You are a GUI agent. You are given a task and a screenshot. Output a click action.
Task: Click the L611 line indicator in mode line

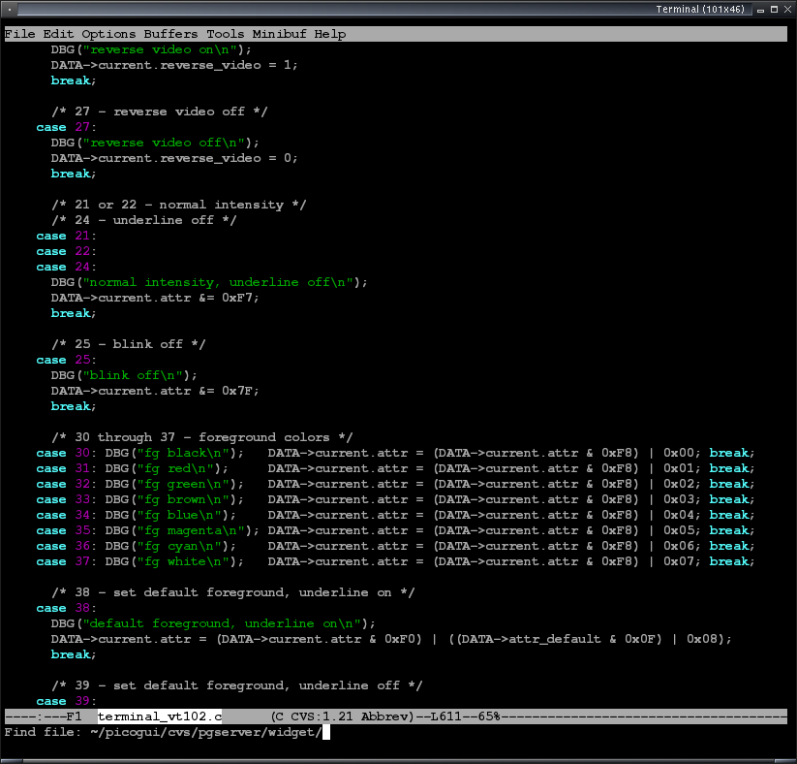pos(445,716)
